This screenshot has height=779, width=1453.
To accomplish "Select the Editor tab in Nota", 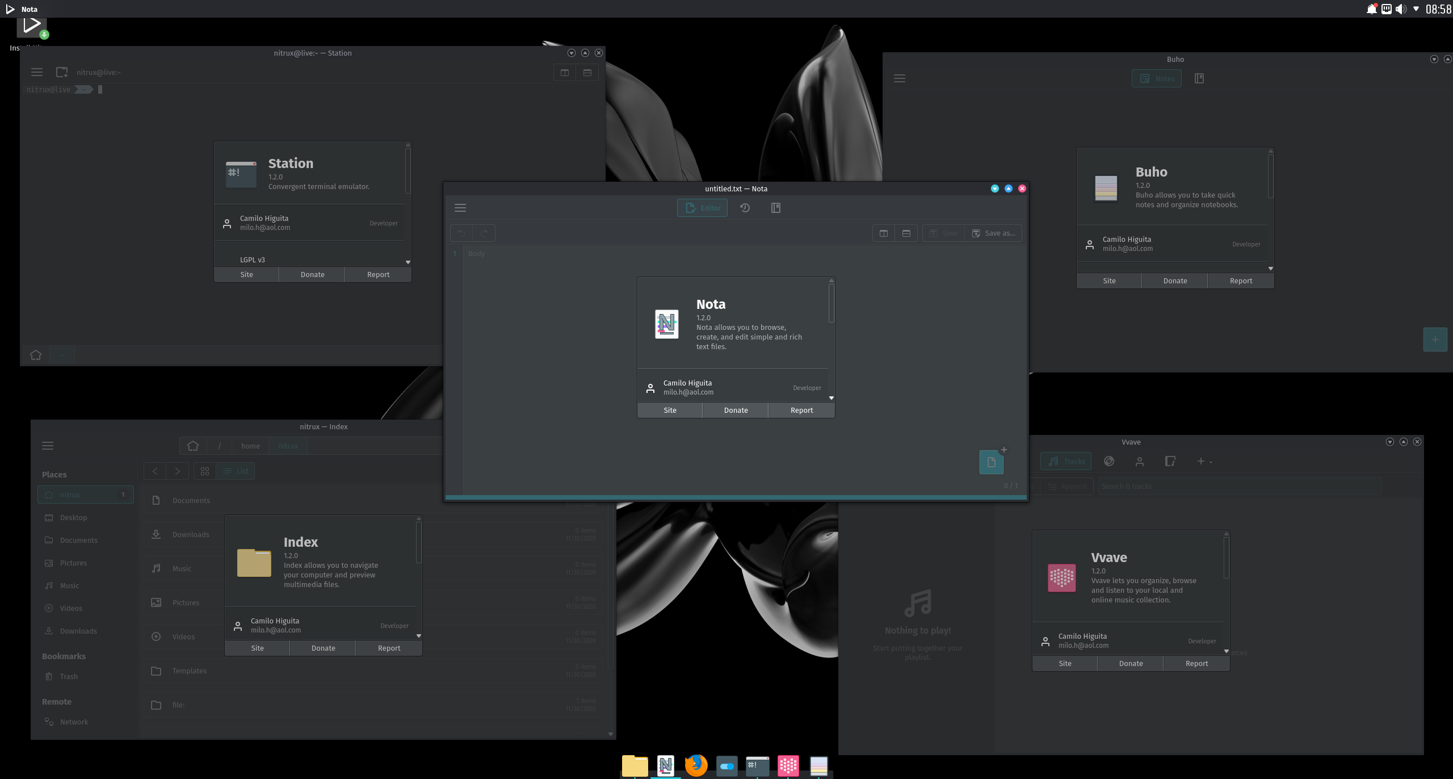I will pyautogui.click(x=702, y=208).
